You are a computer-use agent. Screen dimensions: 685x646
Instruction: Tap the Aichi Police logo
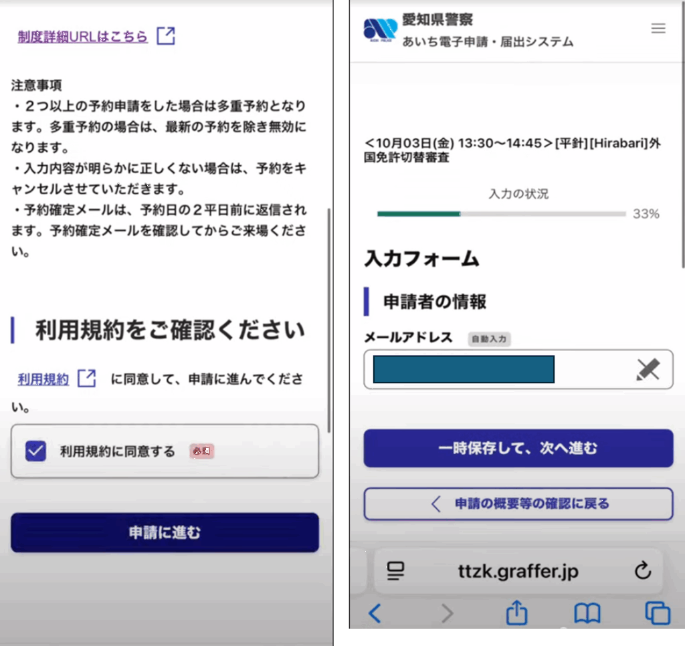pos(380,30)
